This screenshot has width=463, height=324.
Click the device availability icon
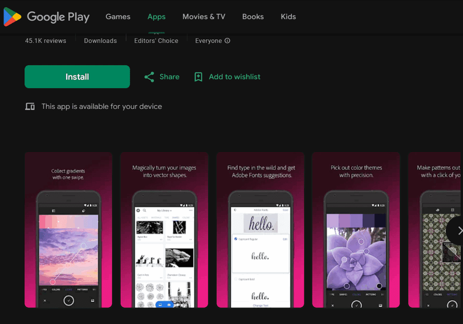[30, 107]
